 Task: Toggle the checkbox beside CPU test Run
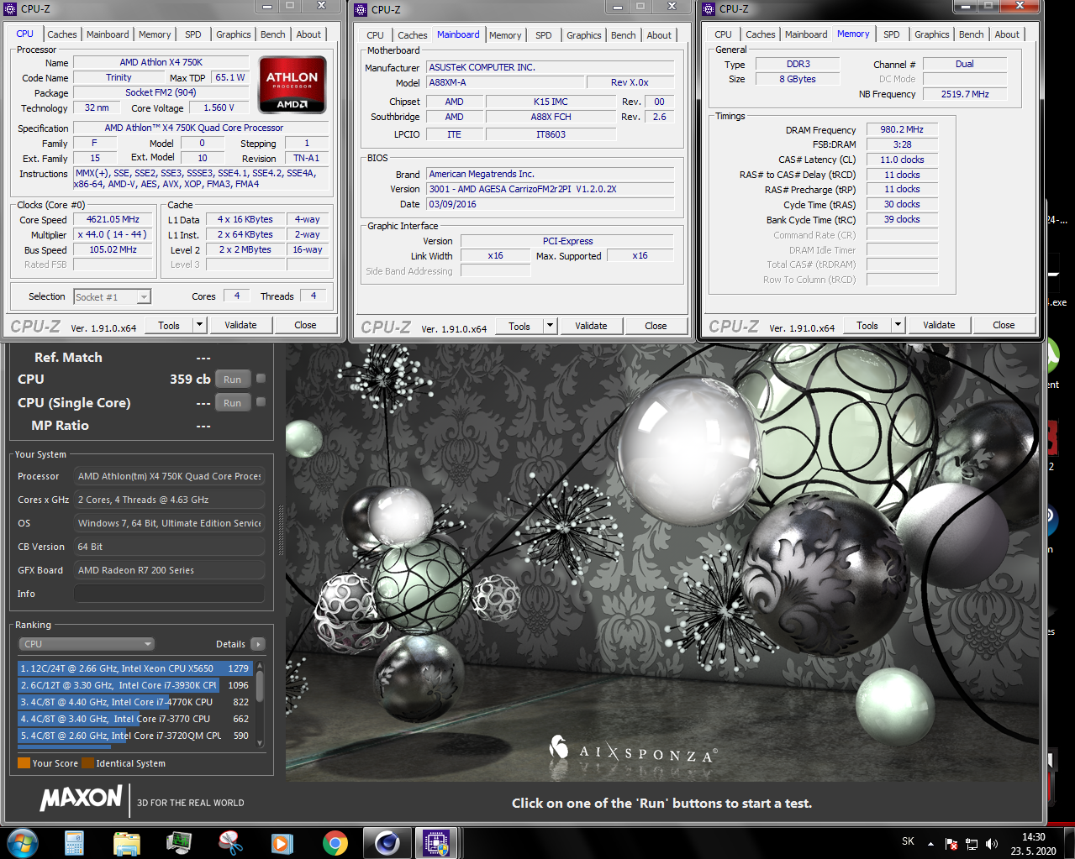coord(261,379)
